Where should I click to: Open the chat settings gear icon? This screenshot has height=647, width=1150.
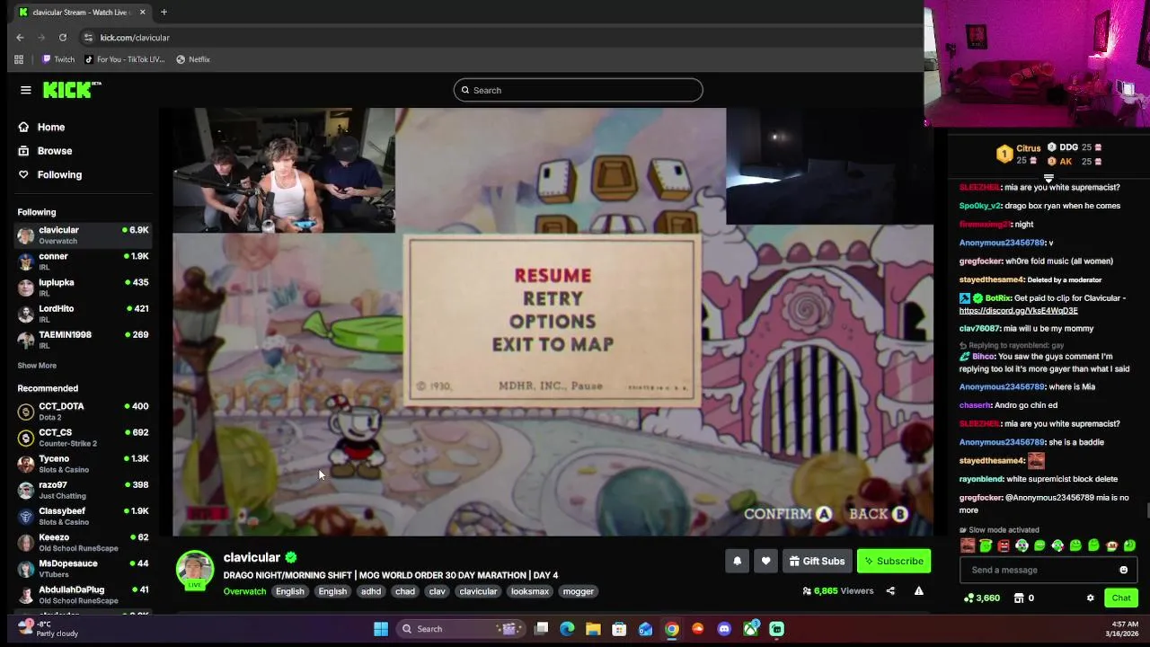point(1091,598)
